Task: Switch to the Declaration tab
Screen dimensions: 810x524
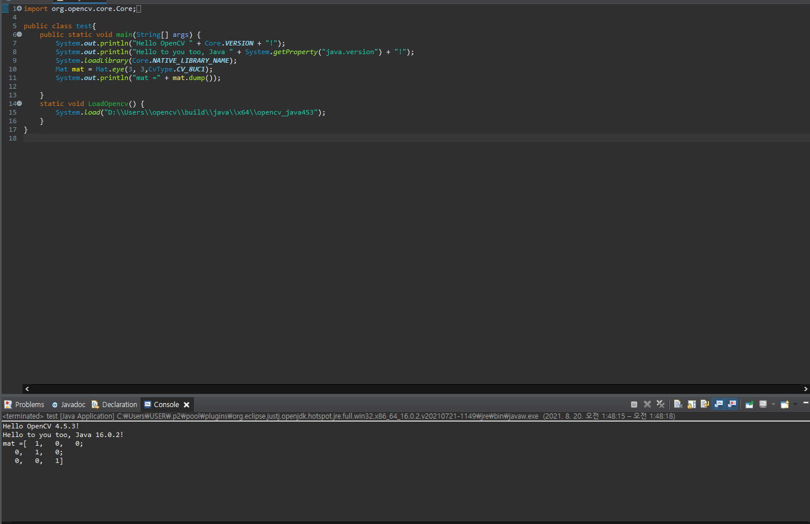Action: click(x=115, y=405)
